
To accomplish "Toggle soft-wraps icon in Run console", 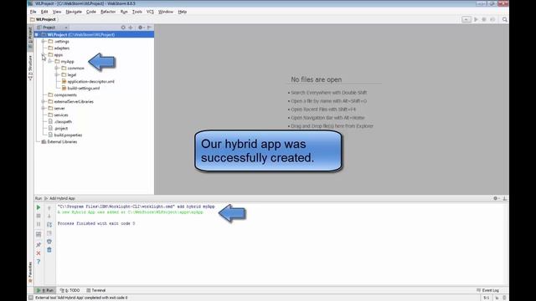I will pos(49,225).
